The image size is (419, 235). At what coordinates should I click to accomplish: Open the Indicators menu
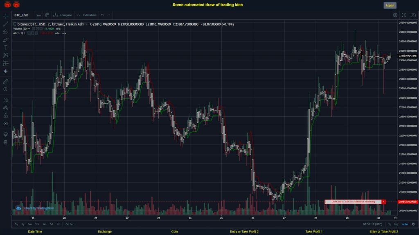coord(87,15)
